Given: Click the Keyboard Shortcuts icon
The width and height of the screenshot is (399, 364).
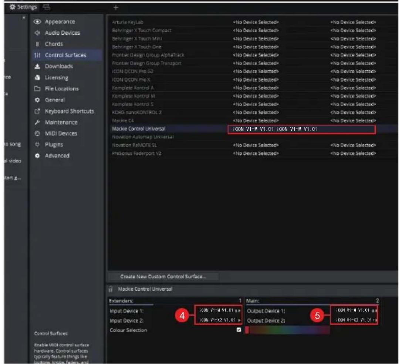Looking at the screenshot, I should 37,111.
